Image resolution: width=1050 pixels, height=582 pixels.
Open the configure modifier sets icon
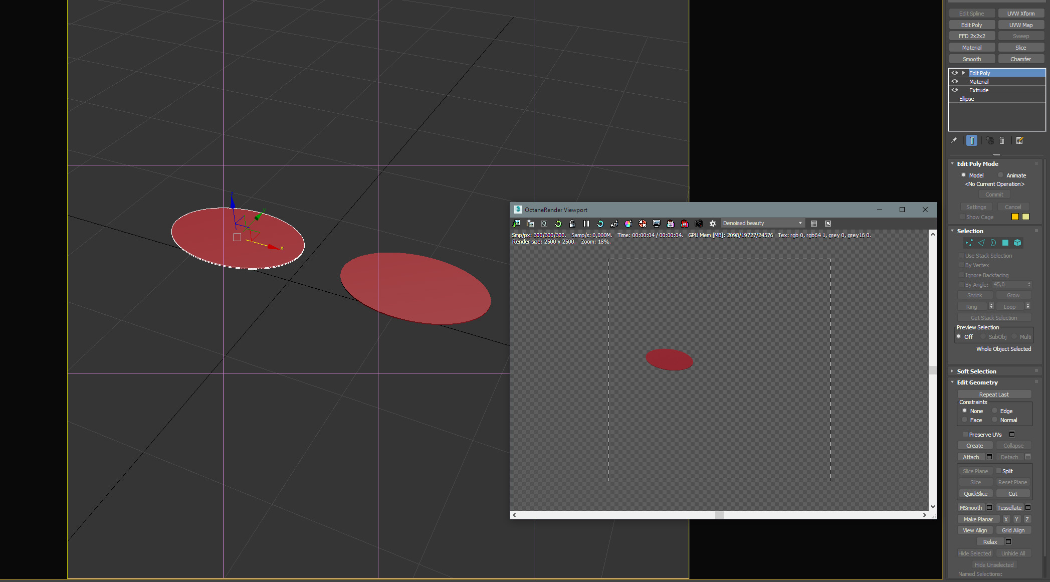point(1019,141)
